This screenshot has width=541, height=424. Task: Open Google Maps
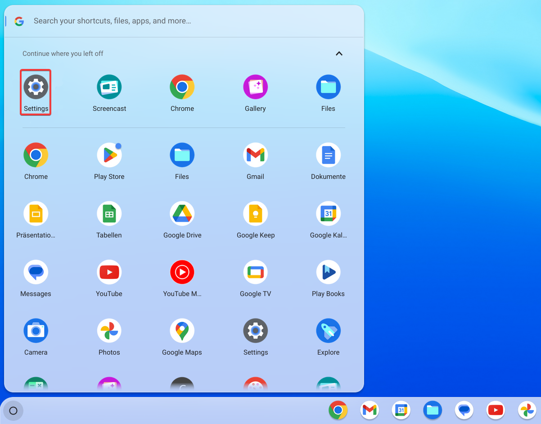pyautogui.click(x=182, y=337)
